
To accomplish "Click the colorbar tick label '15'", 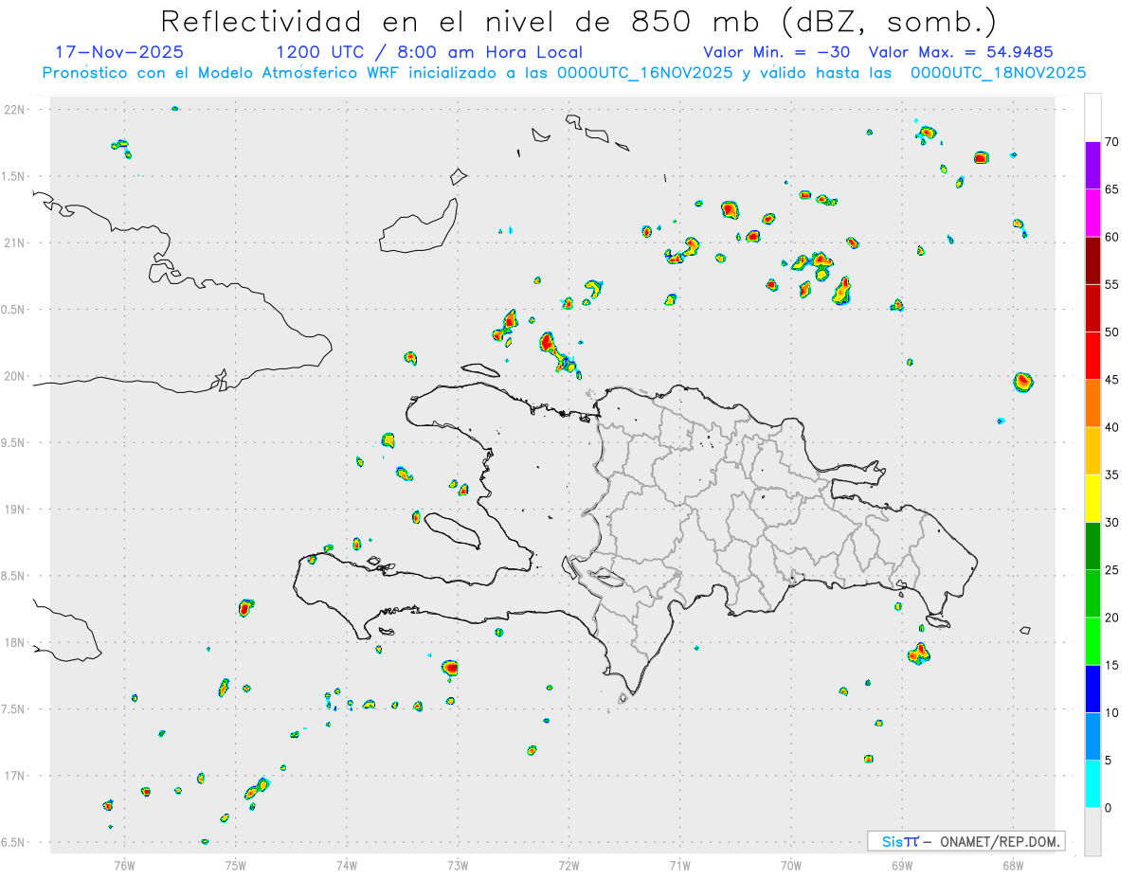I will tap(1111, 665).
